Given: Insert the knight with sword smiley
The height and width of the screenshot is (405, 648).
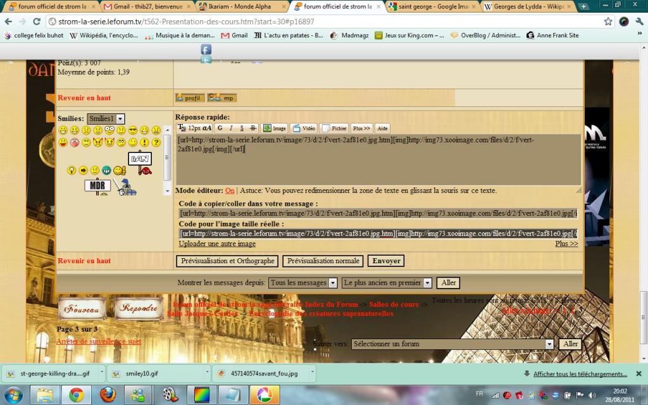Looking at the screenshot, I should coord(125,187).
